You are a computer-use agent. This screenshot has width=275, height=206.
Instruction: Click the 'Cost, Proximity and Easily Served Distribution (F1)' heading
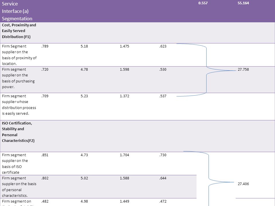[x=19, y=31]
